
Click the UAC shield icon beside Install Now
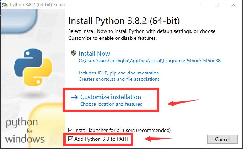[74, 53]
